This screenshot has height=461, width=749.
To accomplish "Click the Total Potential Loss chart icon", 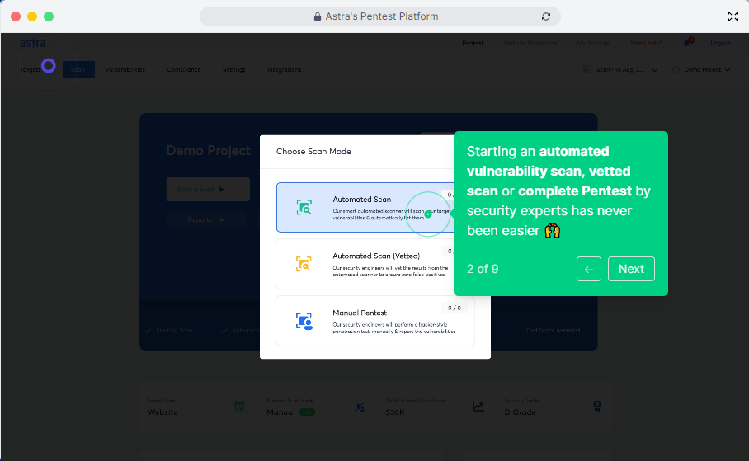I will 478,407.
